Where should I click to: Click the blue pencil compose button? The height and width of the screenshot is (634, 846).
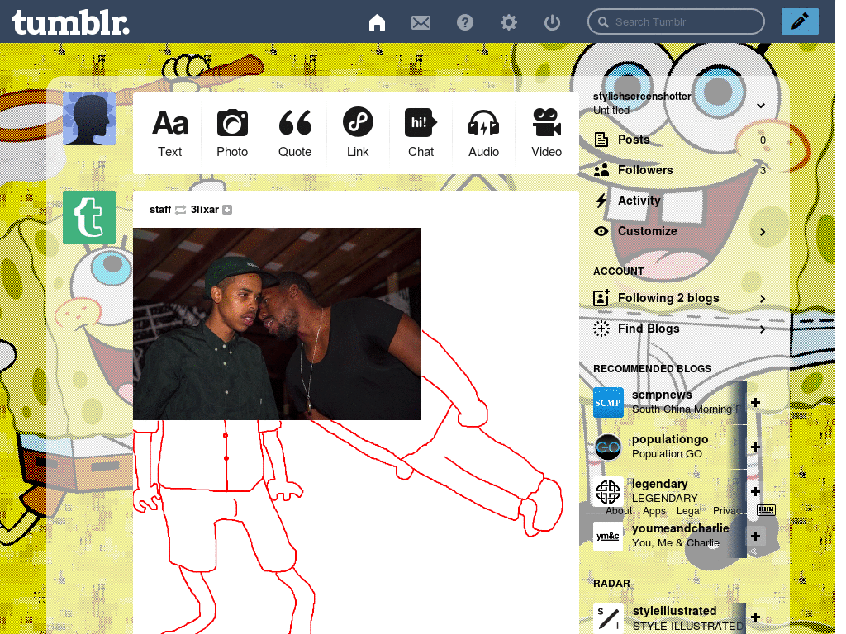point(800,21)
